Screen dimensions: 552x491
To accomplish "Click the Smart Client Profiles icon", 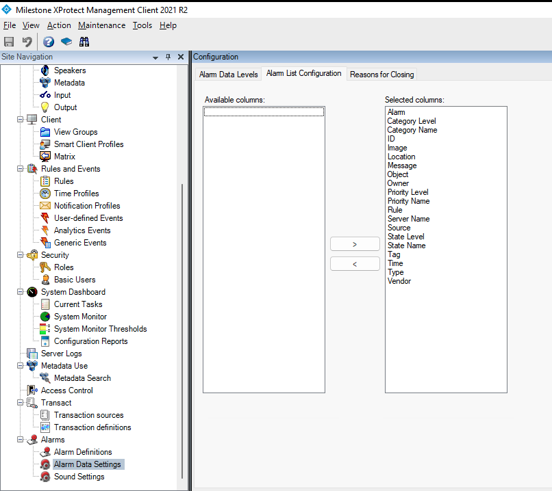I will click(45, 144).
